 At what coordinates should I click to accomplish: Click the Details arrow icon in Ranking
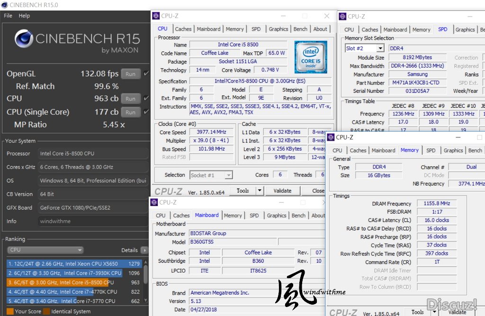point(144,250)
